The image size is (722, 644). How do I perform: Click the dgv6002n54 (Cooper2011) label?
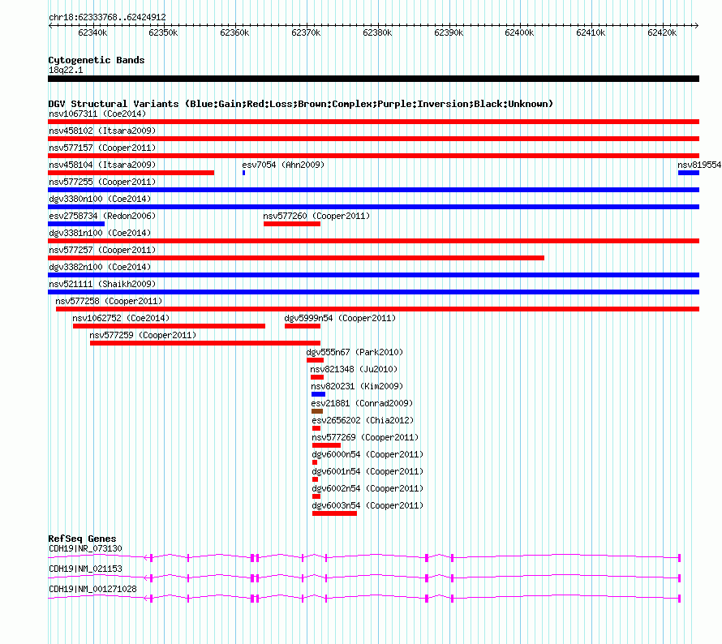click(x=367, y=488)
